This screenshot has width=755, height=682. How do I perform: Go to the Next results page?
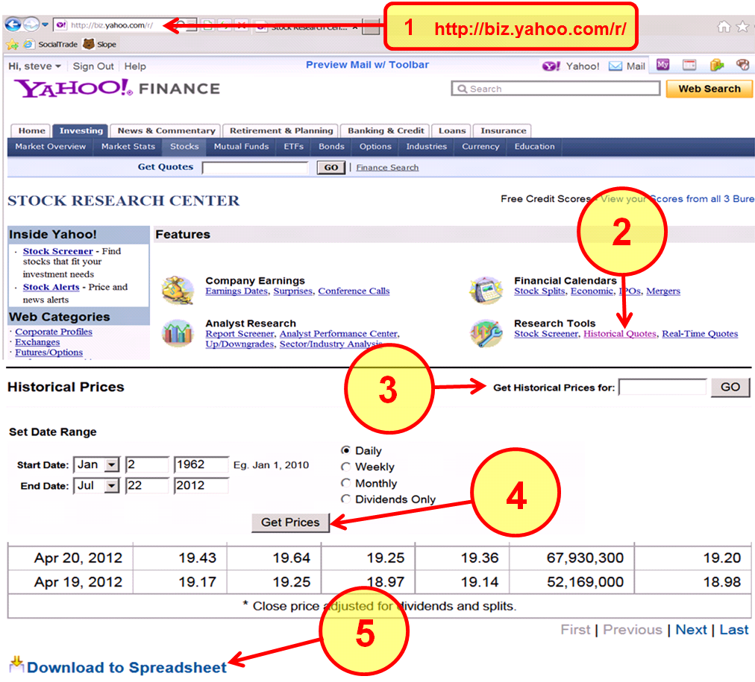pos(691,630)
